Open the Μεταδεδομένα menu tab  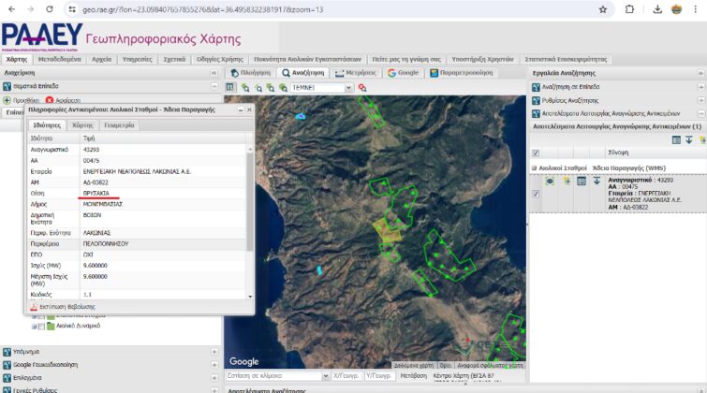pos(60,59)
